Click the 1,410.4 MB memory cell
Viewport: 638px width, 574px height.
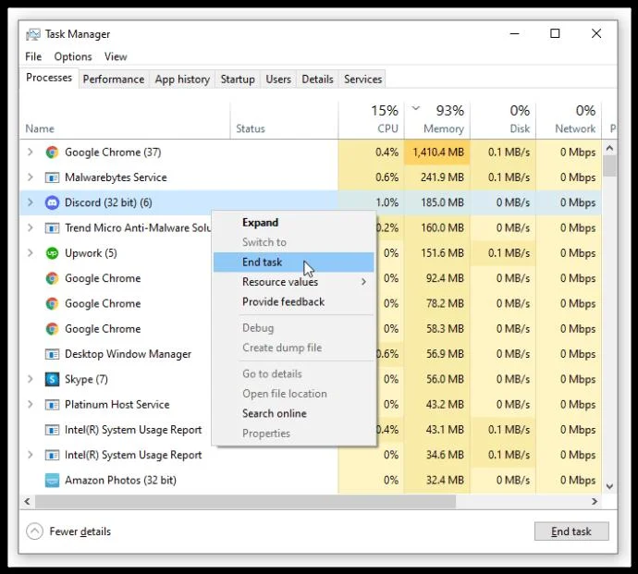click(x=437, y=153)
